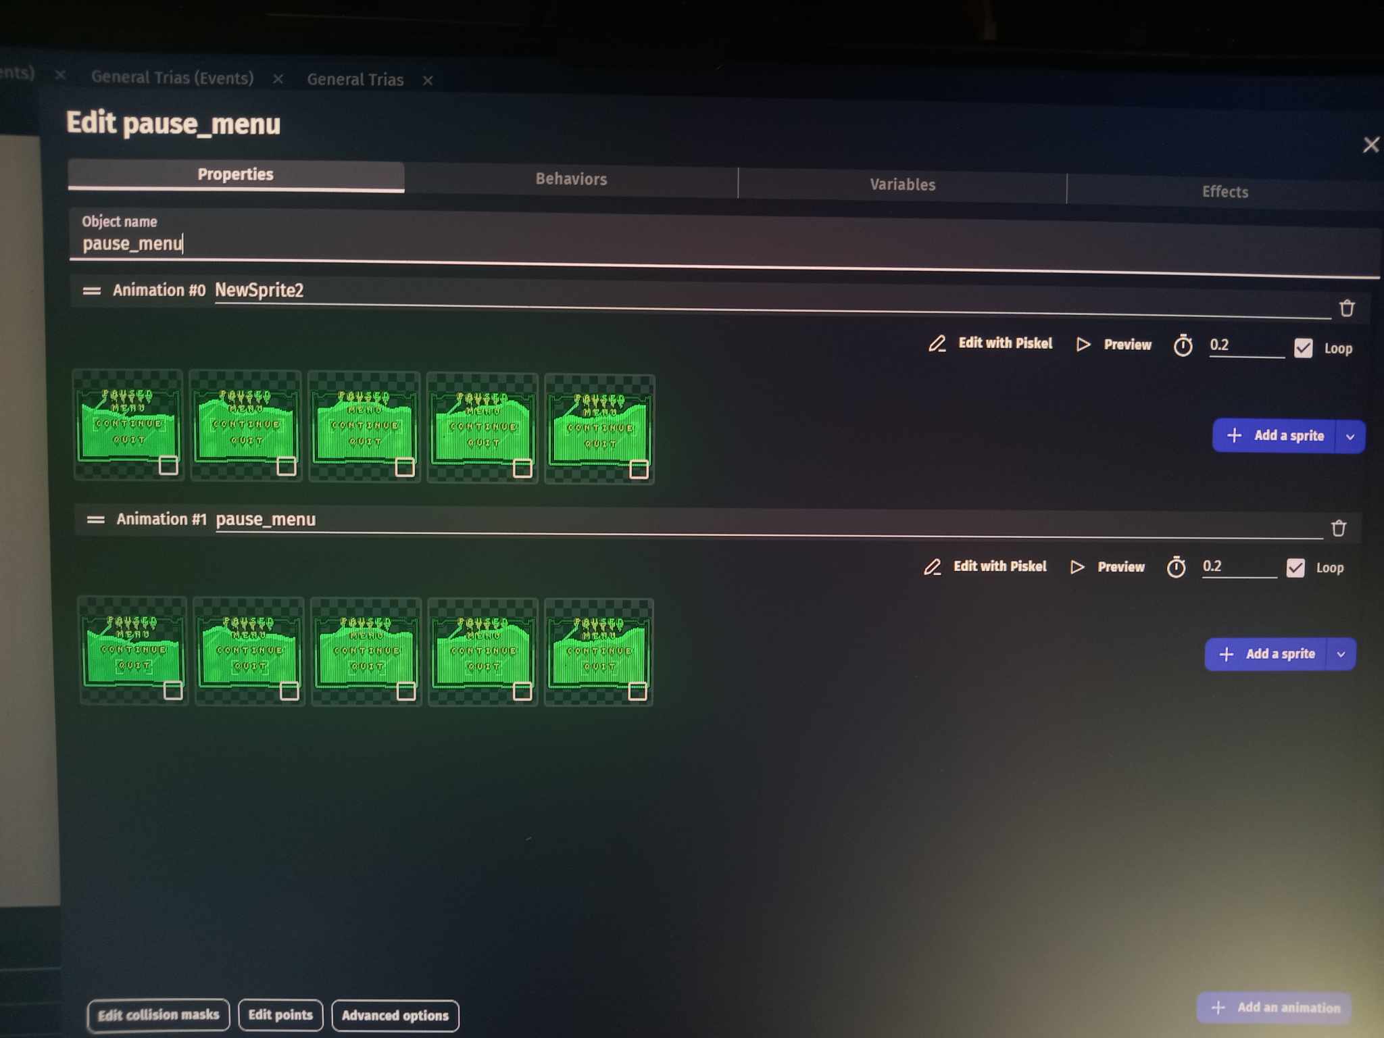The image size is (1384, 1038).
Task: Open the Variables tab
Action: 902,184
